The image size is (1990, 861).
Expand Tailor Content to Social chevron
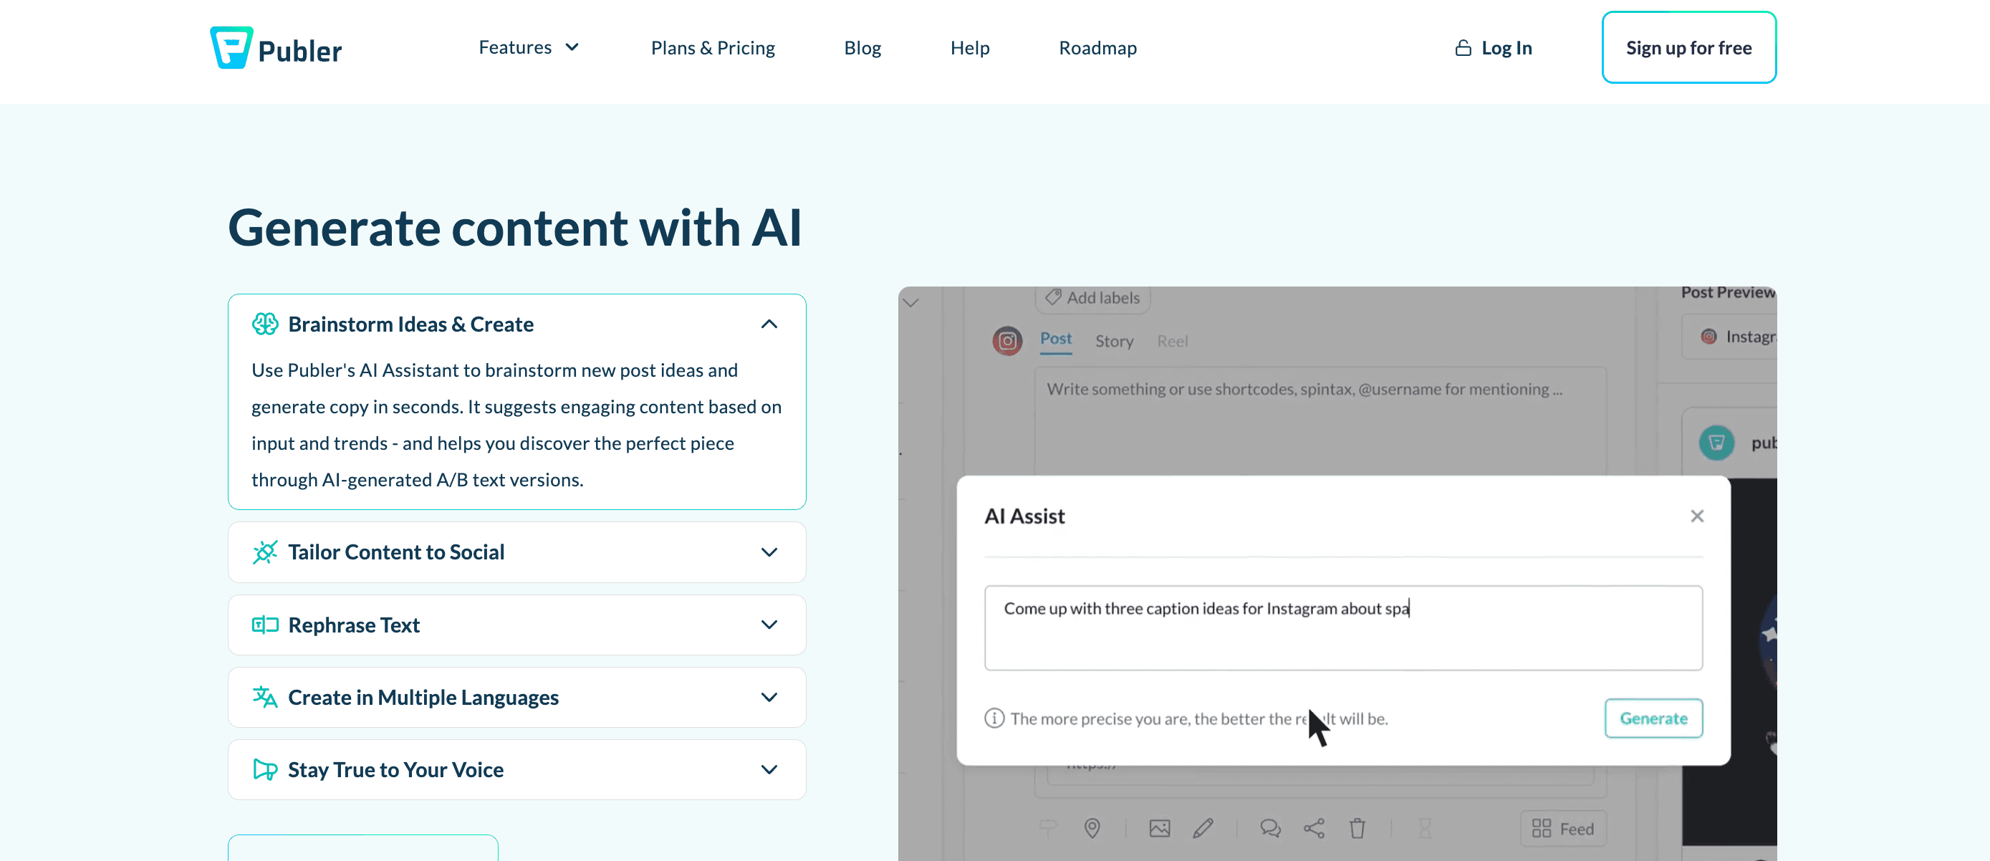pos(769,552)
